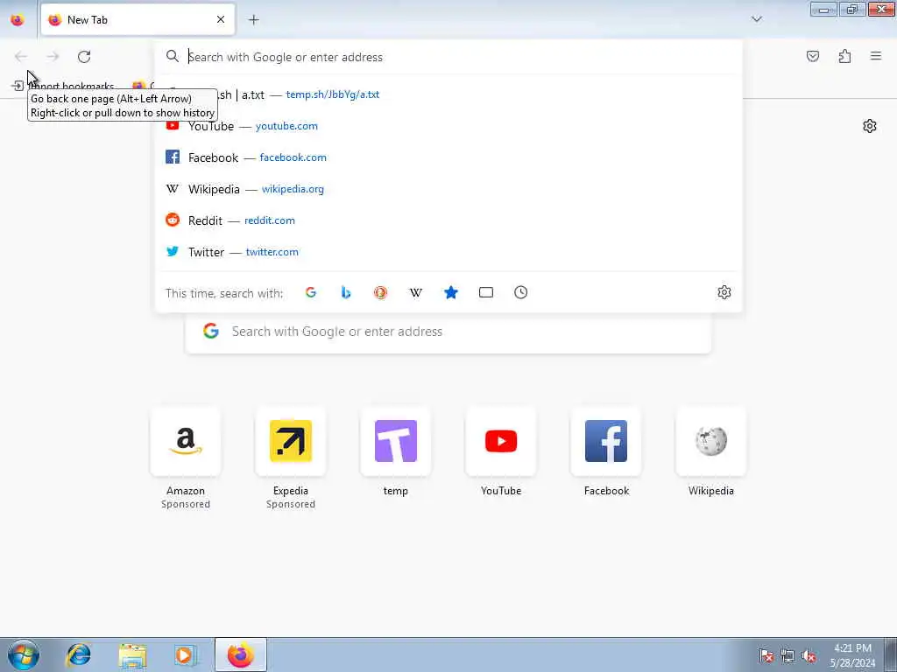Close the New Tab tab
Image resolution: width=897 pixels, height=672 pixels.
[221, 20]
